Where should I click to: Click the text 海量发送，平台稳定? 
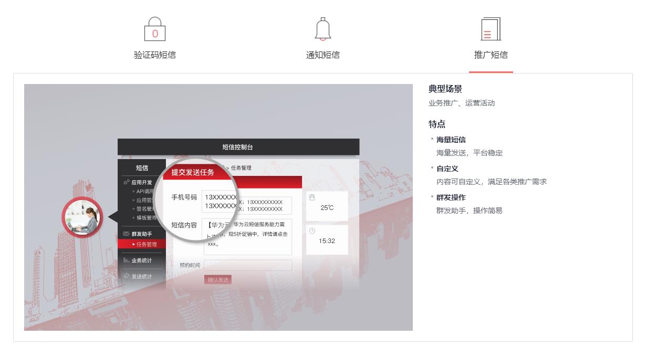470,153
